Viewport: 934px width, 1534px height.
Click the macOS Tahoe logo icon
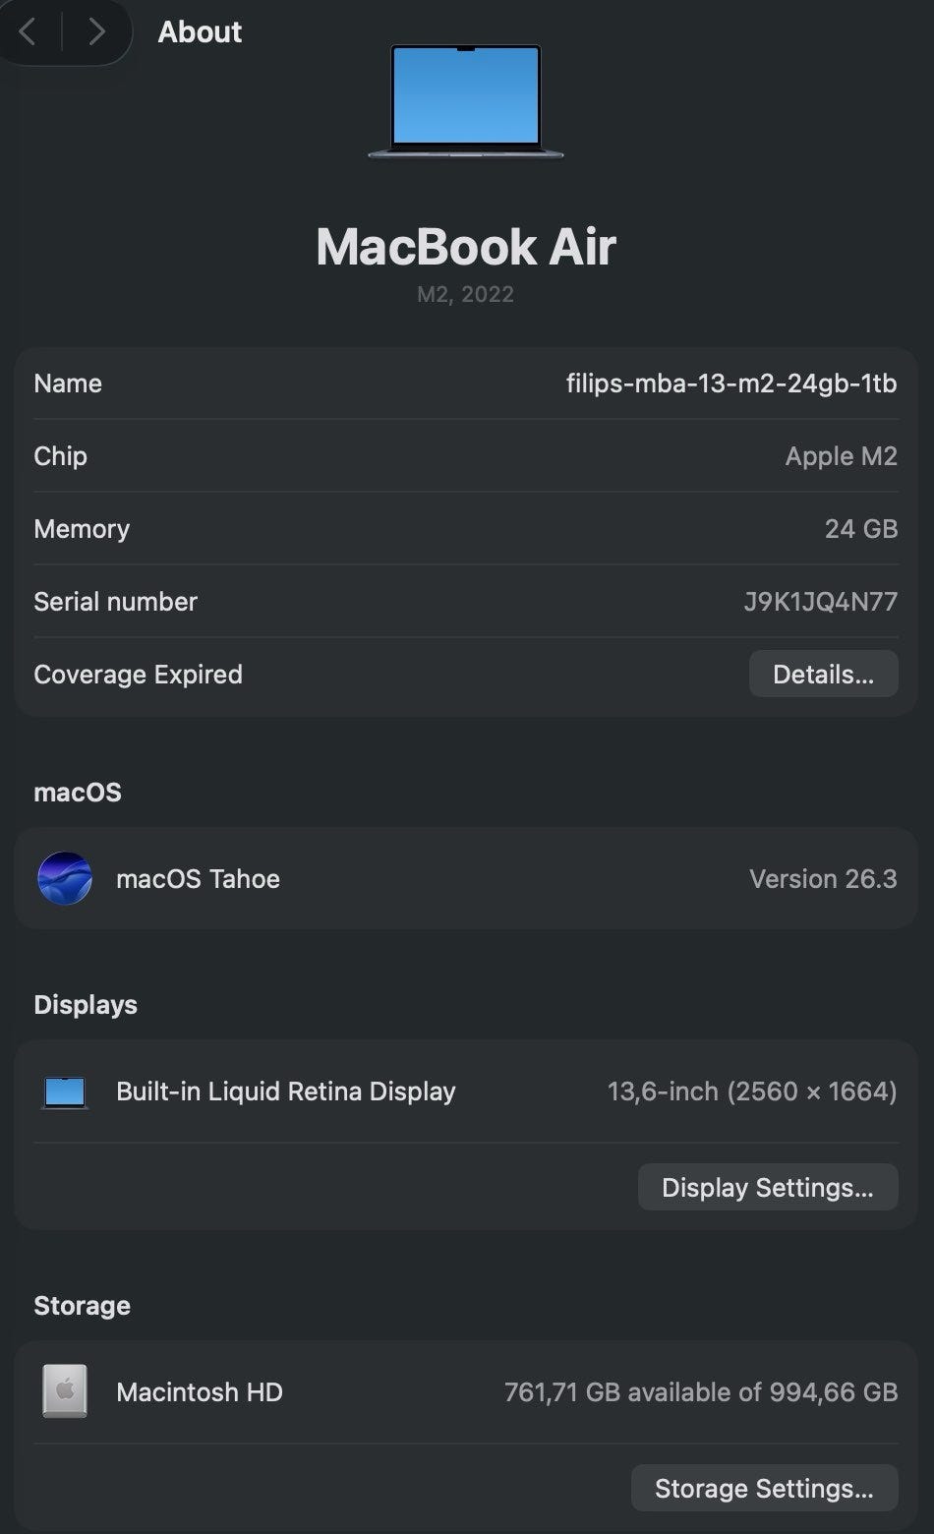click(x=65, y=878)
